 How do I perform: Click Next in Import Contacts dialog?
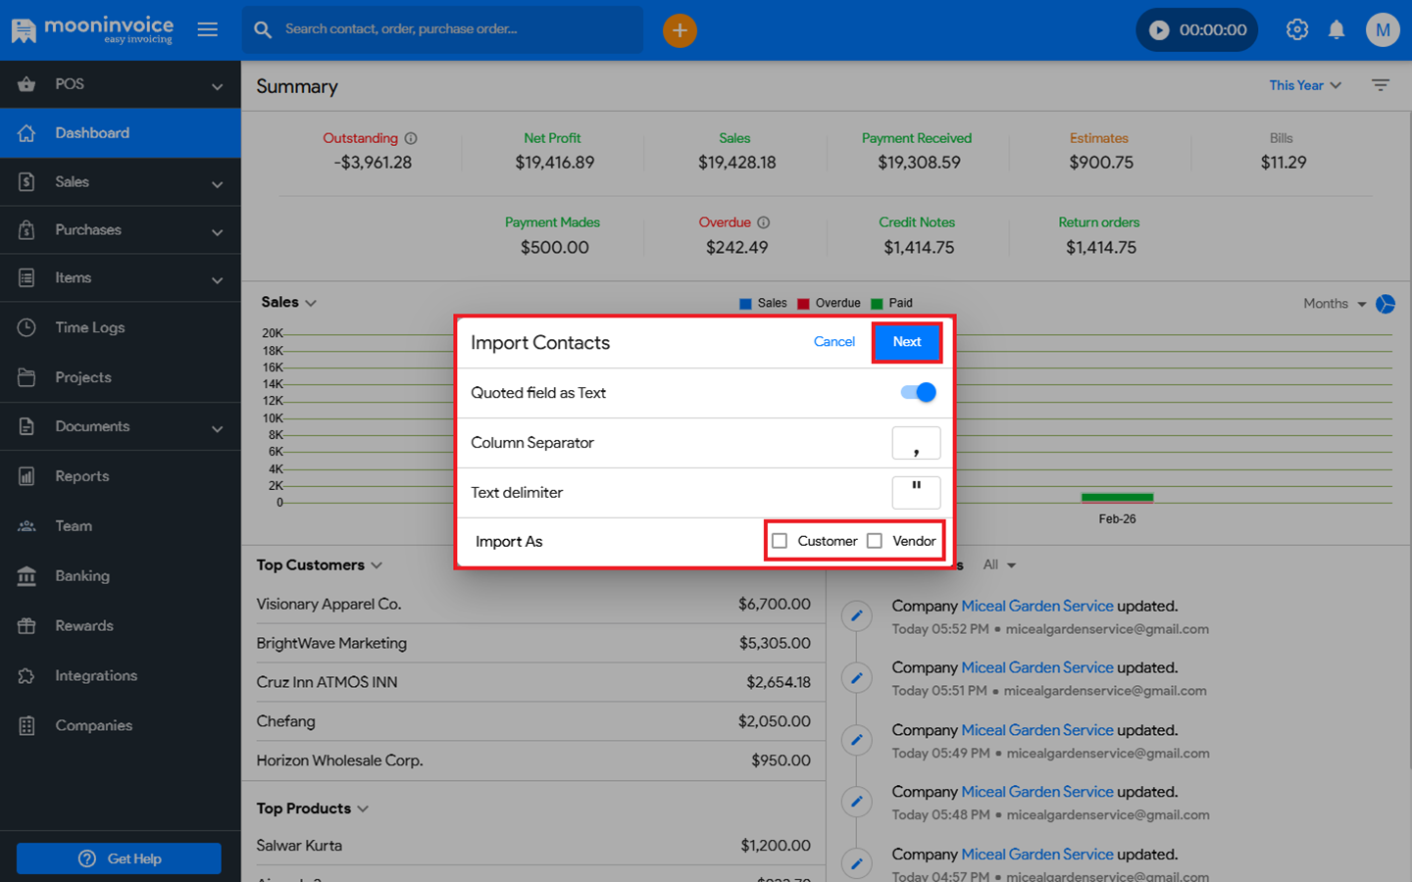pos(907,342)
